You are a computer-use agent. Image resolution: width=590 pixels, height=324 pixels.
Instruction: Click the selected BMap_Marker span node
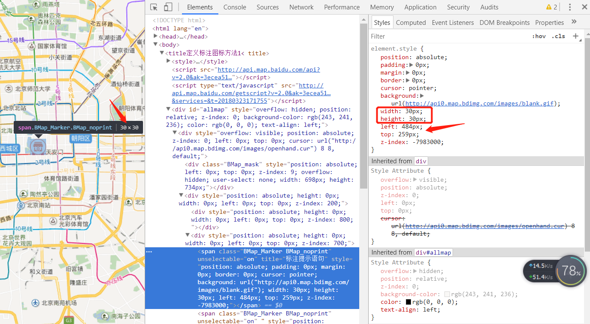click(252, 278)
